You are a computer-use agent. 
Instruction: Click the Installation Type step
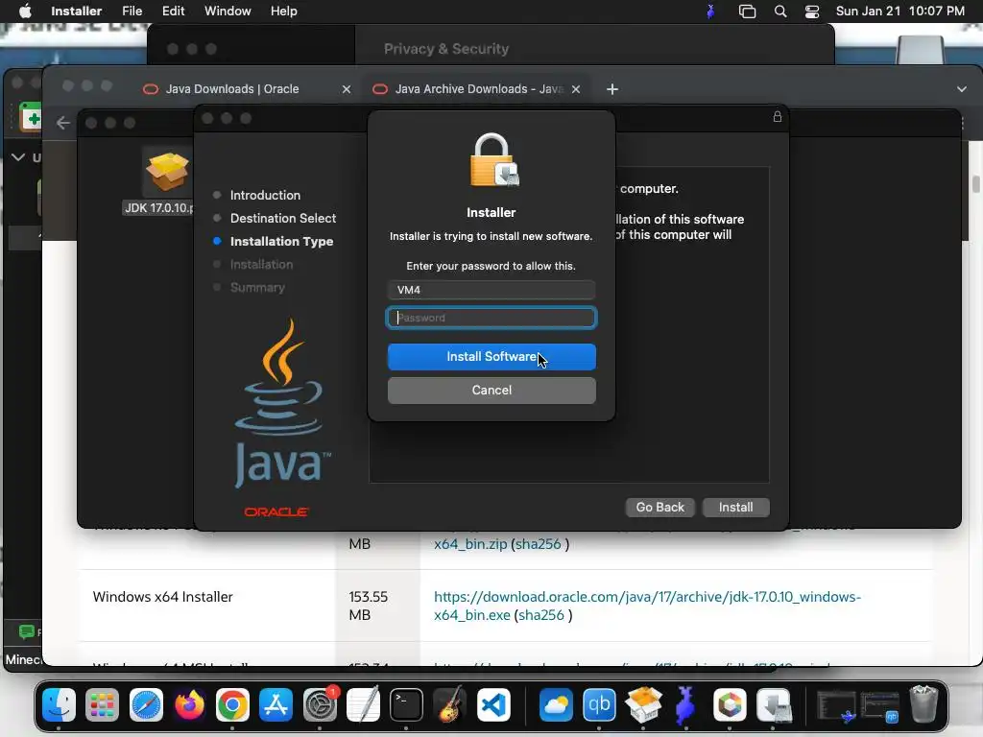pos(281,241)
